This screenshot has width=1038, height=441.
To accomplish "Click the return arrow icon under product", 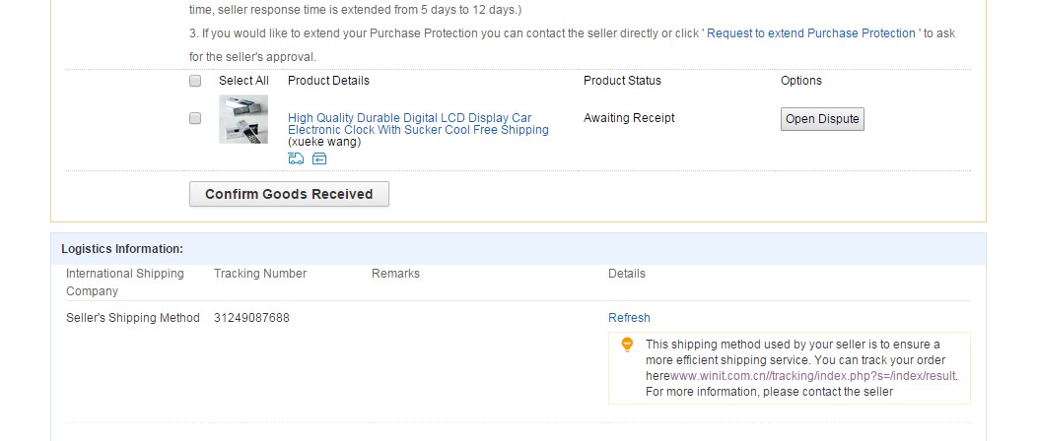I will (x=319, y=158).
